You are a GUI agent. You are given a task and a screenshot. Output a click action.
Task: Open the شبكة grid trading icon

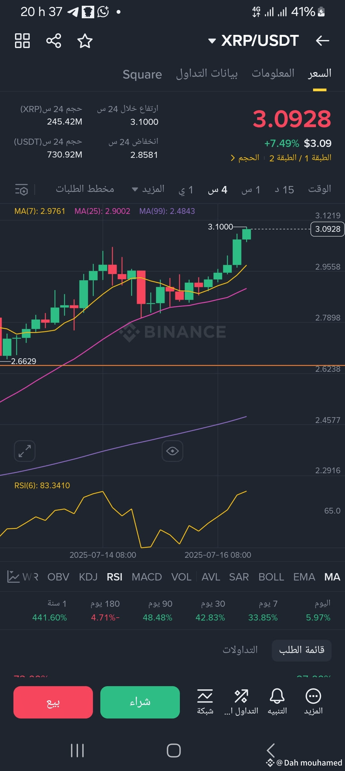(205, 702)
